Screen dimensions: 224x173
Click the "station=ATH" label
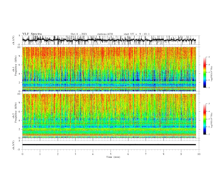[105, 34]
